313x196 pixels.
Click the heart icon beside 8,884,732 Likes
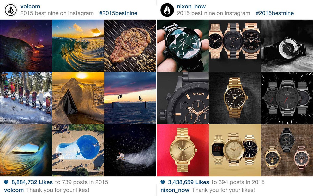pyautogui.click(x=7, y=182)
